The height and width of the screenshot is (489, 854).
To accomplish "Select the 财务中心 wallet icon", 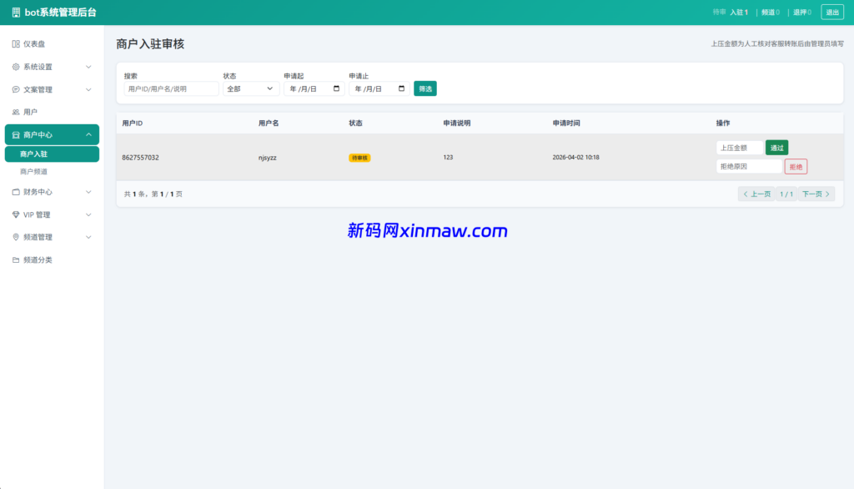I will tap(14, 192).
